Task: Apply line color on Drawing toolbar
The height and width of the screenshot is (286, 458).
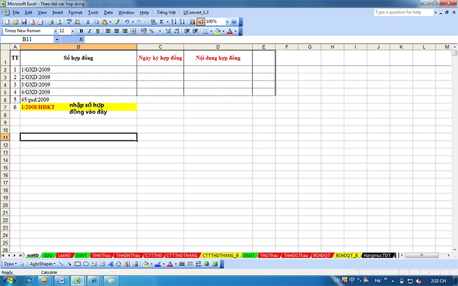Action: pyautogui.click(x=158, y=264)
